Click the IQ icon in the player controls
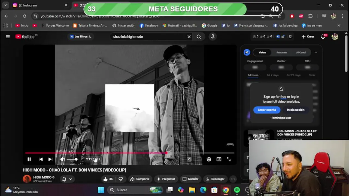 pyautogui.click(x=189, y=159)
